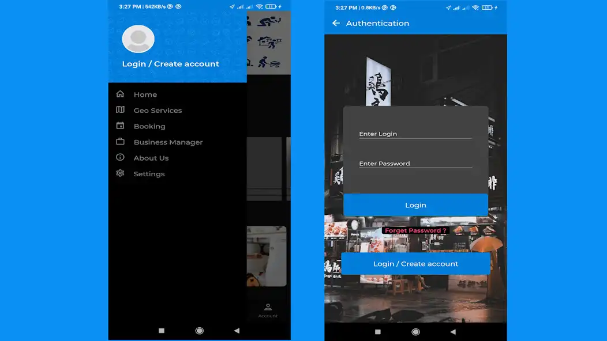The width and height of the screenshot is (607, 341).
Task: Open the Booking menu item
Action: (149, 126)
